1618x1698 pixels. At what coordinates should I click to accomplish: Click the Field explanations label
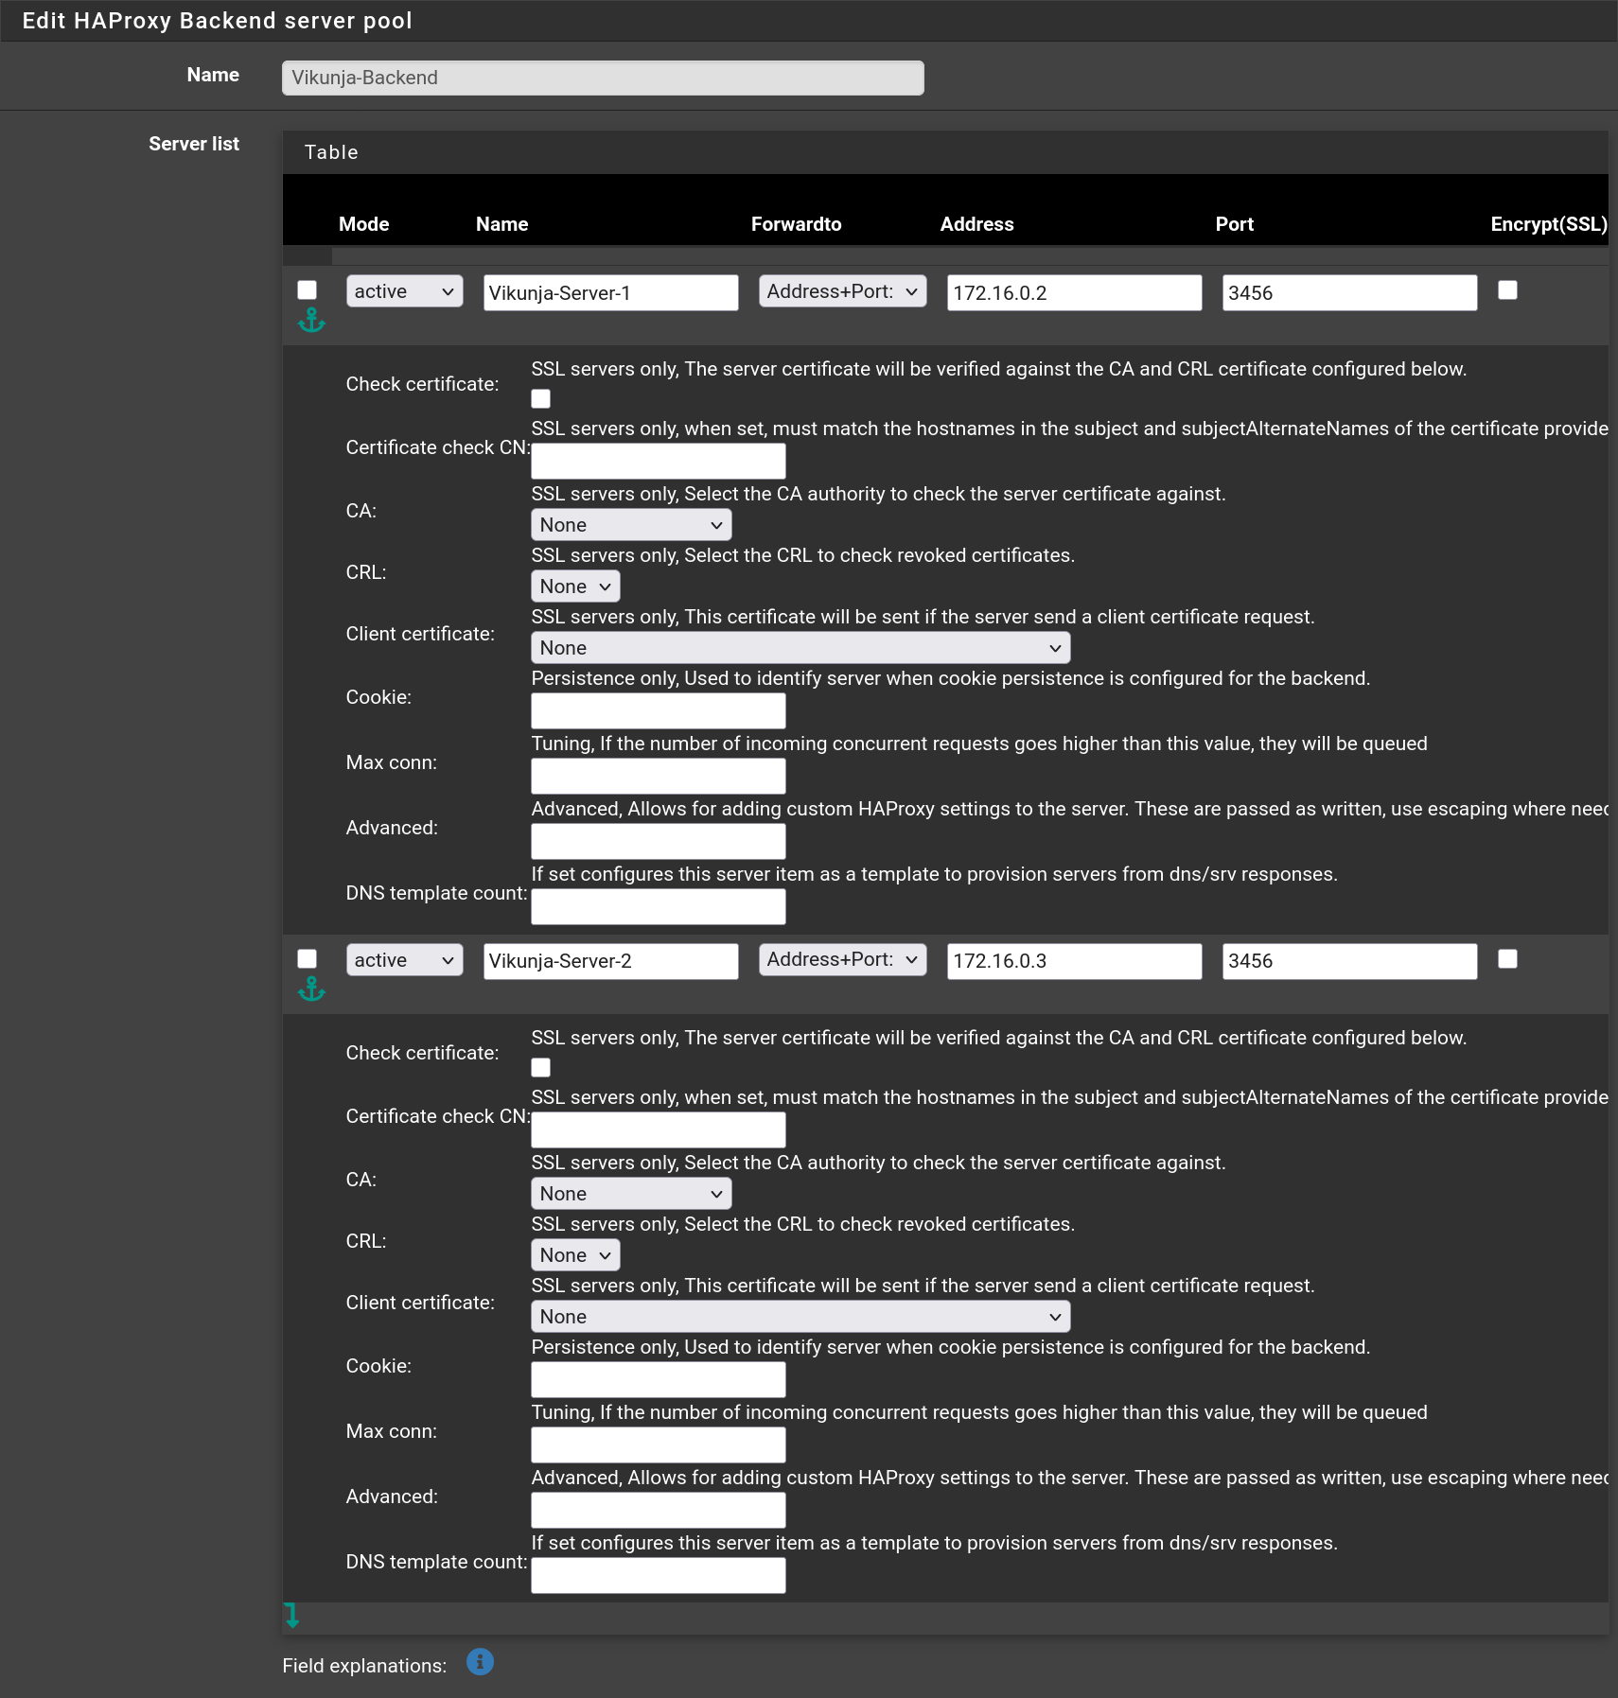pos(364,1666)
